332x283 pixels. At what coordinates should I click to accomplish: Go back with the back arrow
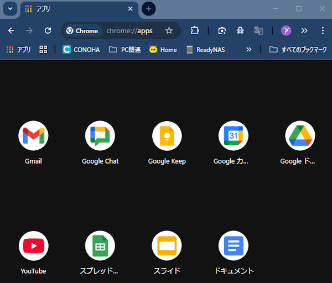coord(11,30)
